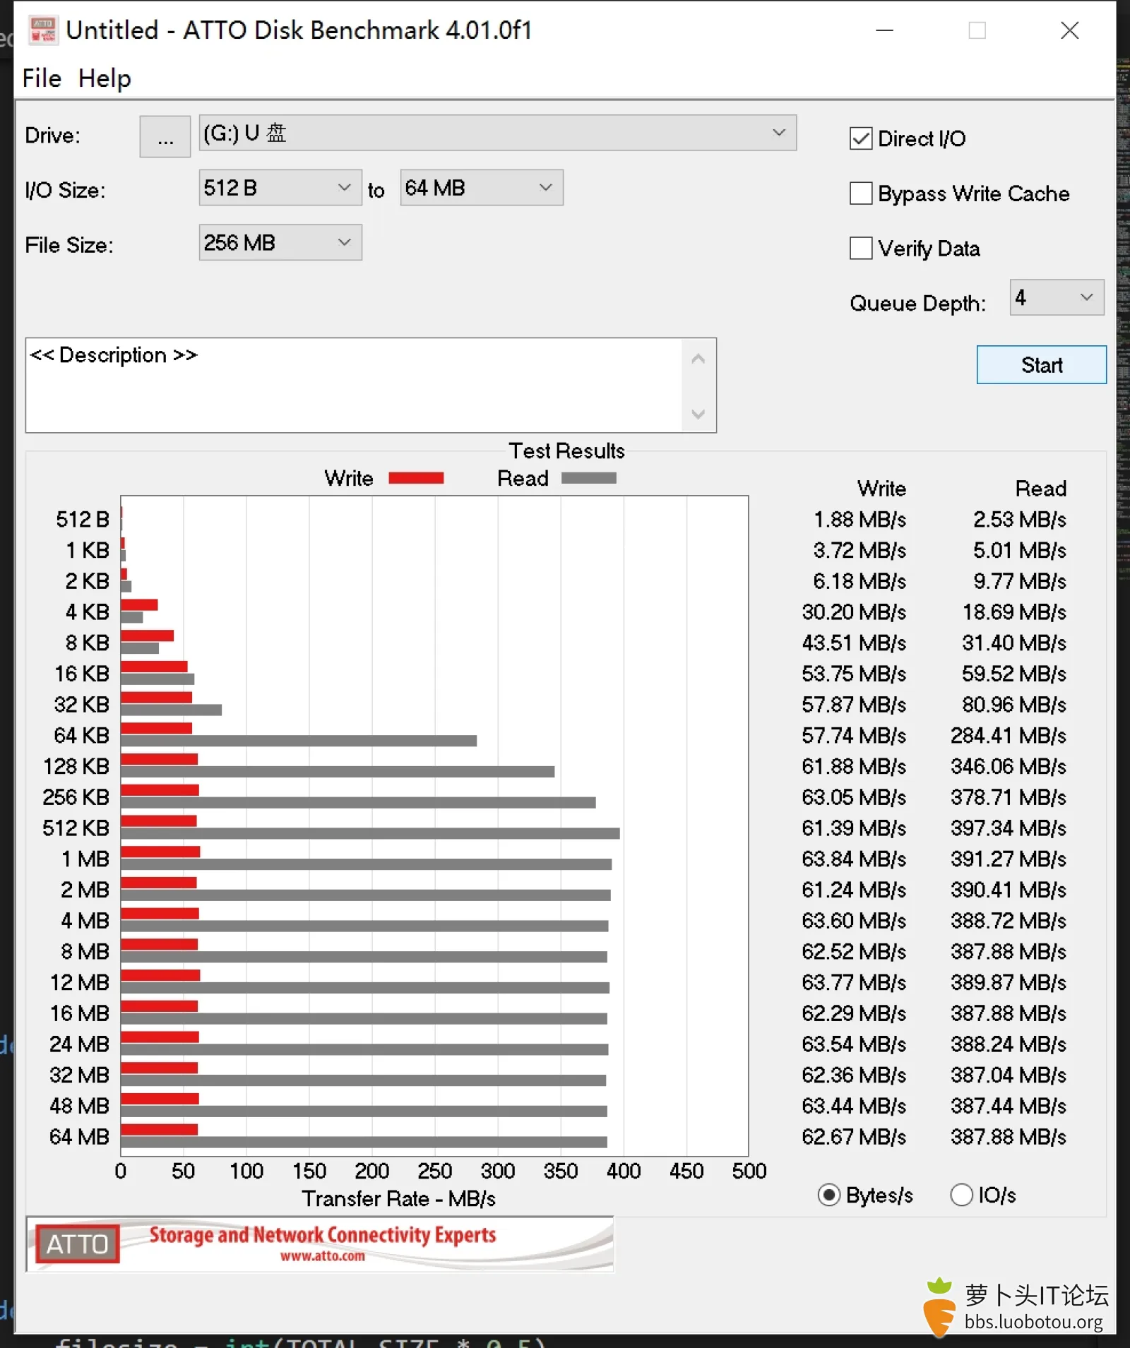Click the 63.84 MB/s write value
This screenshot has width=1130, height=1348.
[854, 859]
